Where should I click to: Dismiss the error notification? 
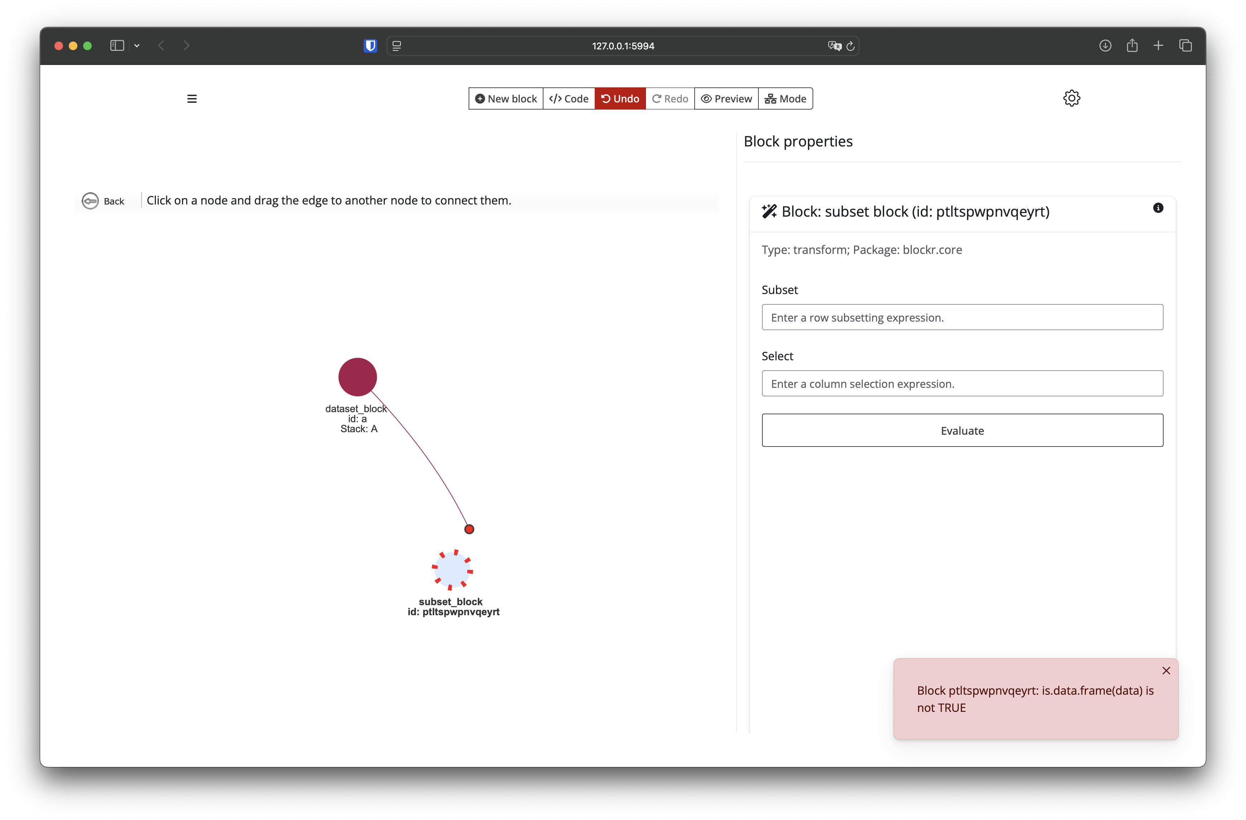point(1166,671)
